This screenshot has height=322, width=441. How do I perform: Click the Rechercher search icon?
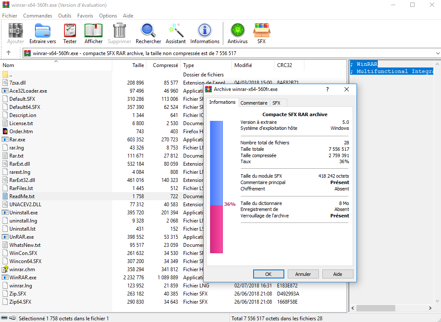148,33
